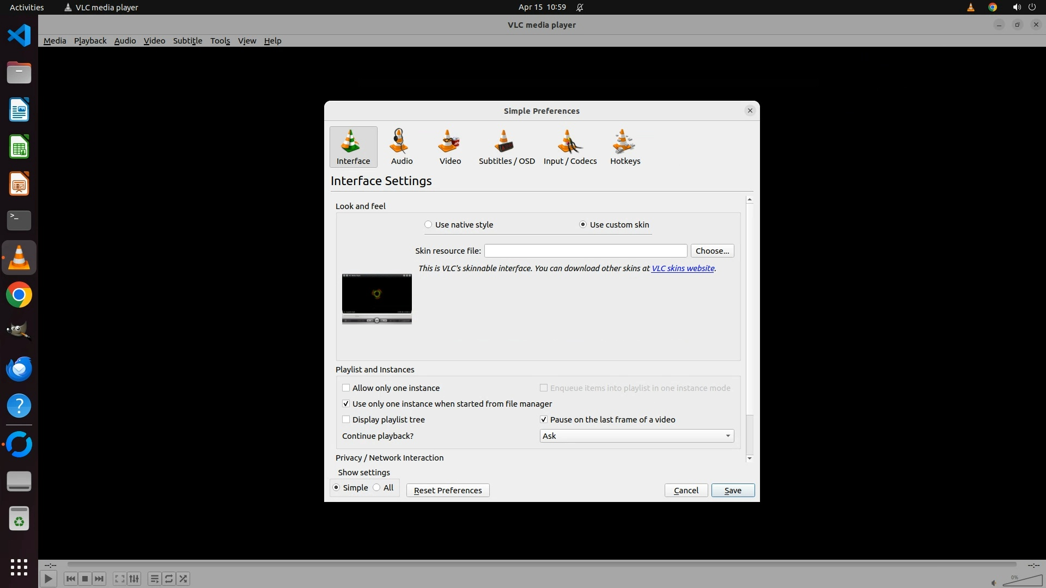Switch to Subtitles / OSD settings

pos(506,146)
